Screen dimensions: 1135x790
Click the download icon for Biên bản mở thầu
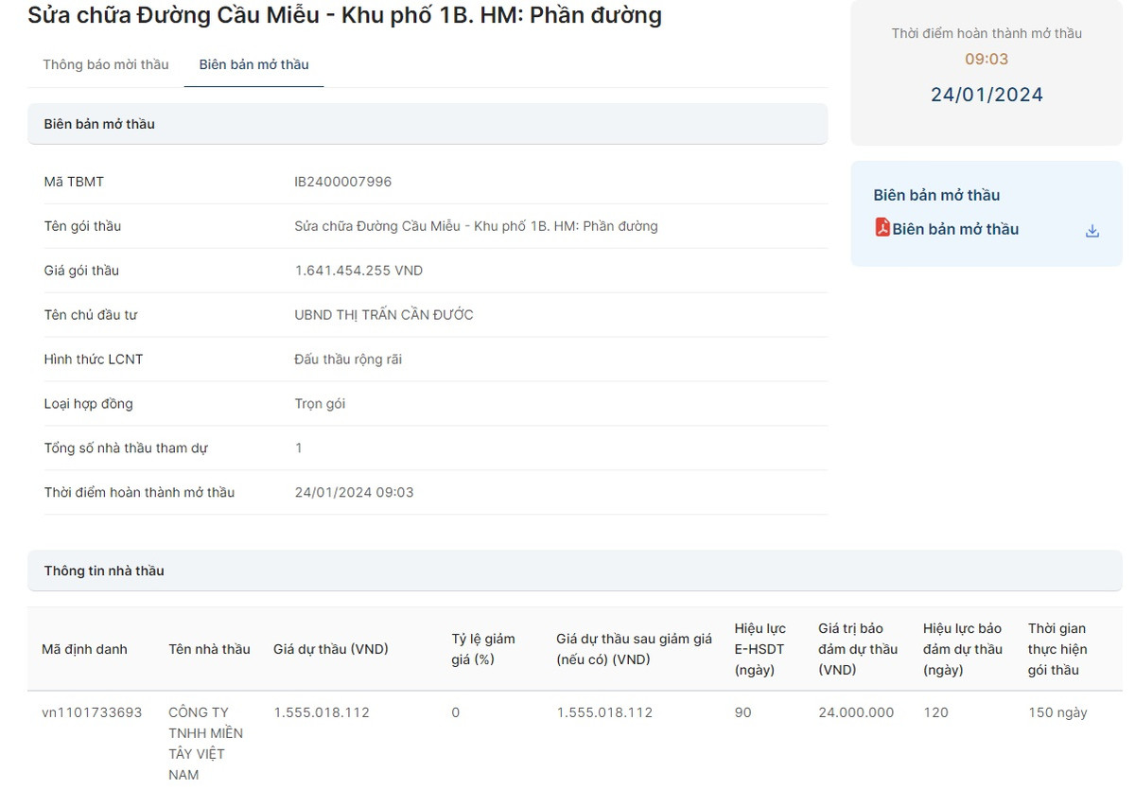point(1091,231)
